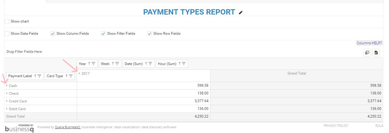The image size is (389, 133).
Task: Click the Card Type row field header
Action: 60,76
